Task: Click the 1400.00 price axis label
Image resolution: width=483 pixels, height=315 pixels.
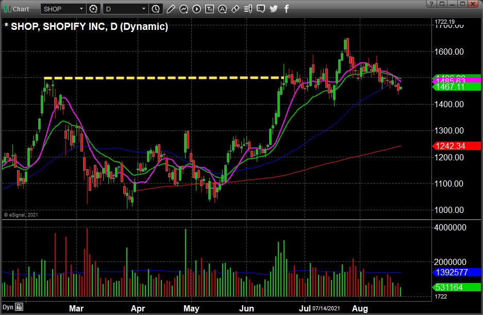Action: (x=449, y=105)
